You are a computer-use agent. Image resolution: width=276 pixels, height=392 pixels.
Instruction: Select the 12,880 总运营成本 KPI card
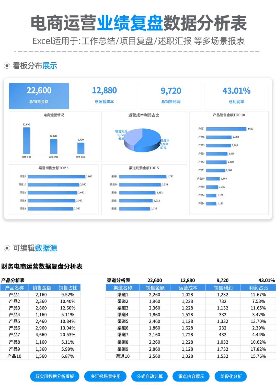point(104,96)
